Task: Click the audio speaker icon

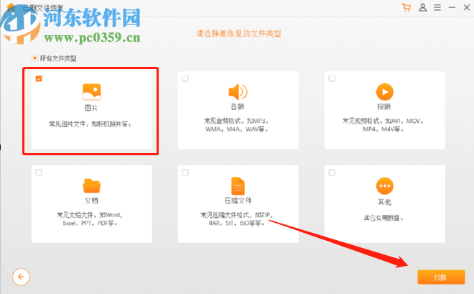Action: pyautogui.click(x=238, y=91)
